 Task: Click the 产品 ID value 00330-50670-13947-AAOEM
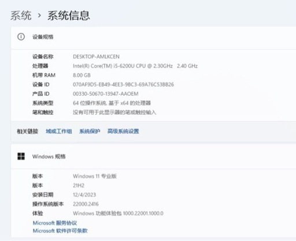click(x=106, y=94)
